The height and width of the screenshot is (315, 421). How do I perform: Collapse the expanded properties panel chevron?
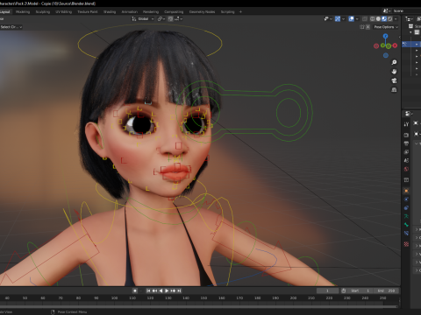(417, 143)
